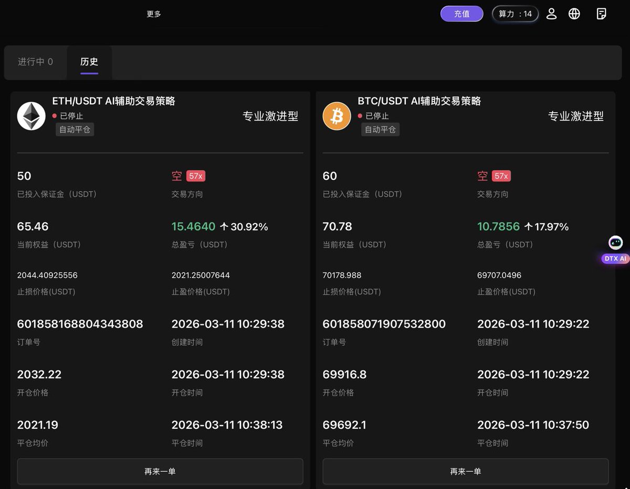Click the DTX AI label pill
Image resolution: width=630 pixels, height=489 pixels.
[x=614, y=258]
